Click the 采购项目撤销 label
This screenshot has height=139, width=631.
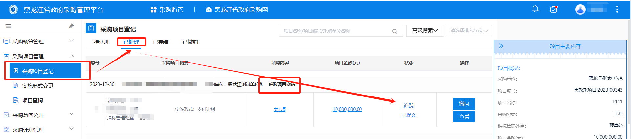point(282,84)
